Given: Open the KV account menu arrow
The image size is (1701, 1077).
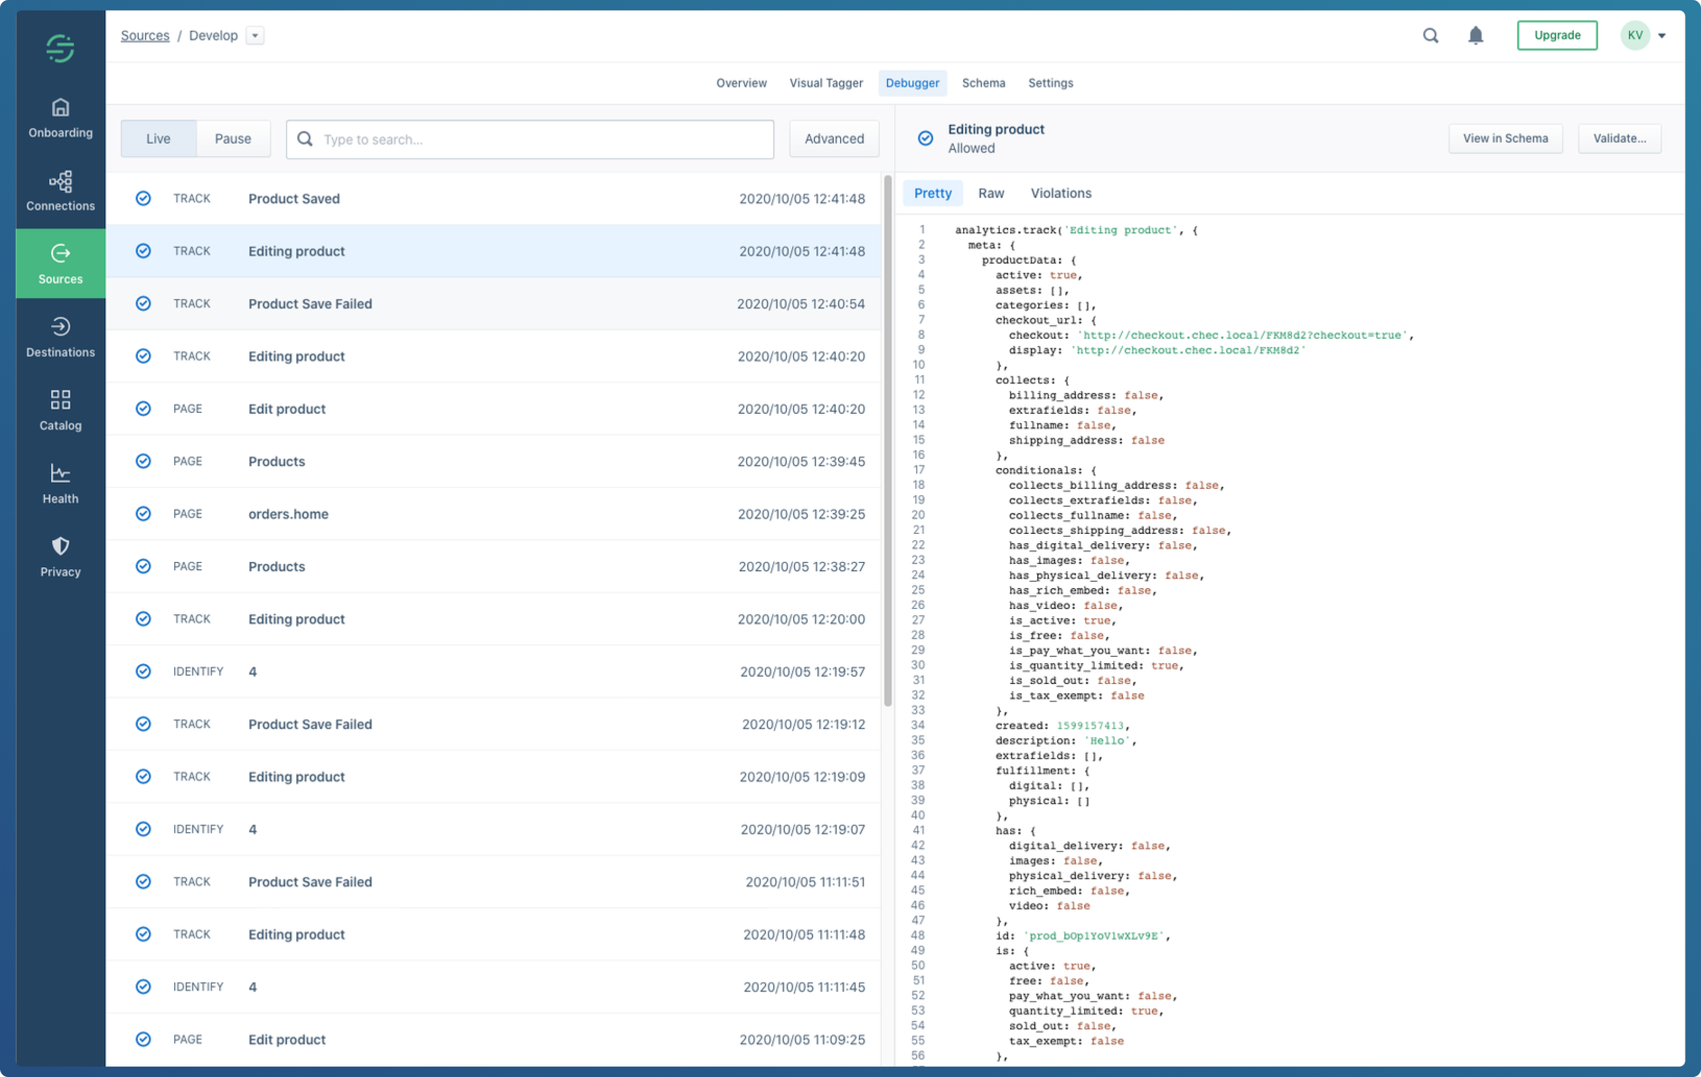Looking at the screenshot, I should tap(1661, 35).
